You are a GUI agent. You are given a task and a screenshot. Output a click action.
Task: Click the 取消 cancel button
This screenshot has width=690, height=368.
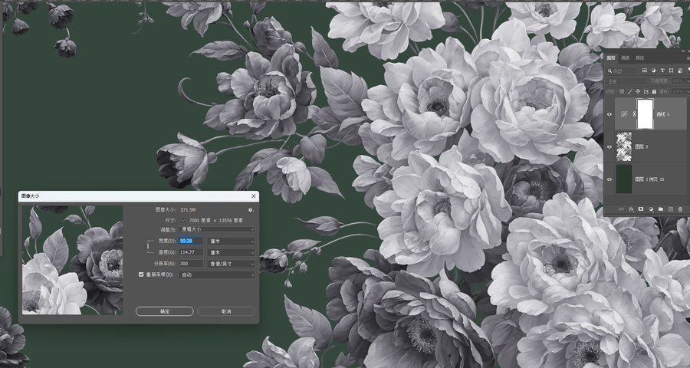coord(226,311)
